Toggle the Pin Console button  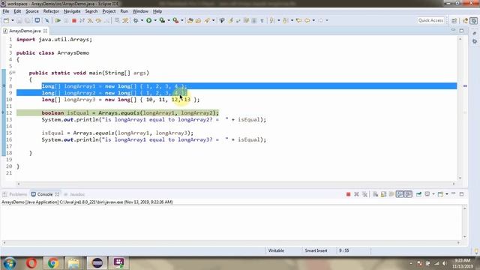pyautogui.click(x=418, y=194)
